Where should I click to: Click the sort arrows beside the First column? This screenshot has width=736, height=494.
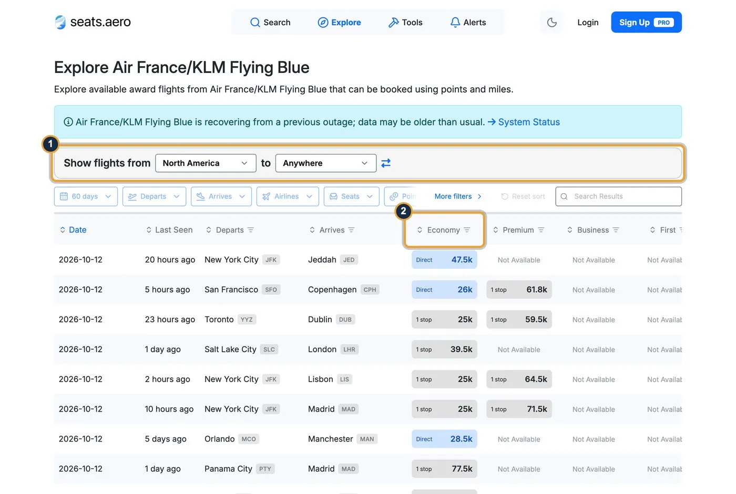(x=652, y=230)
